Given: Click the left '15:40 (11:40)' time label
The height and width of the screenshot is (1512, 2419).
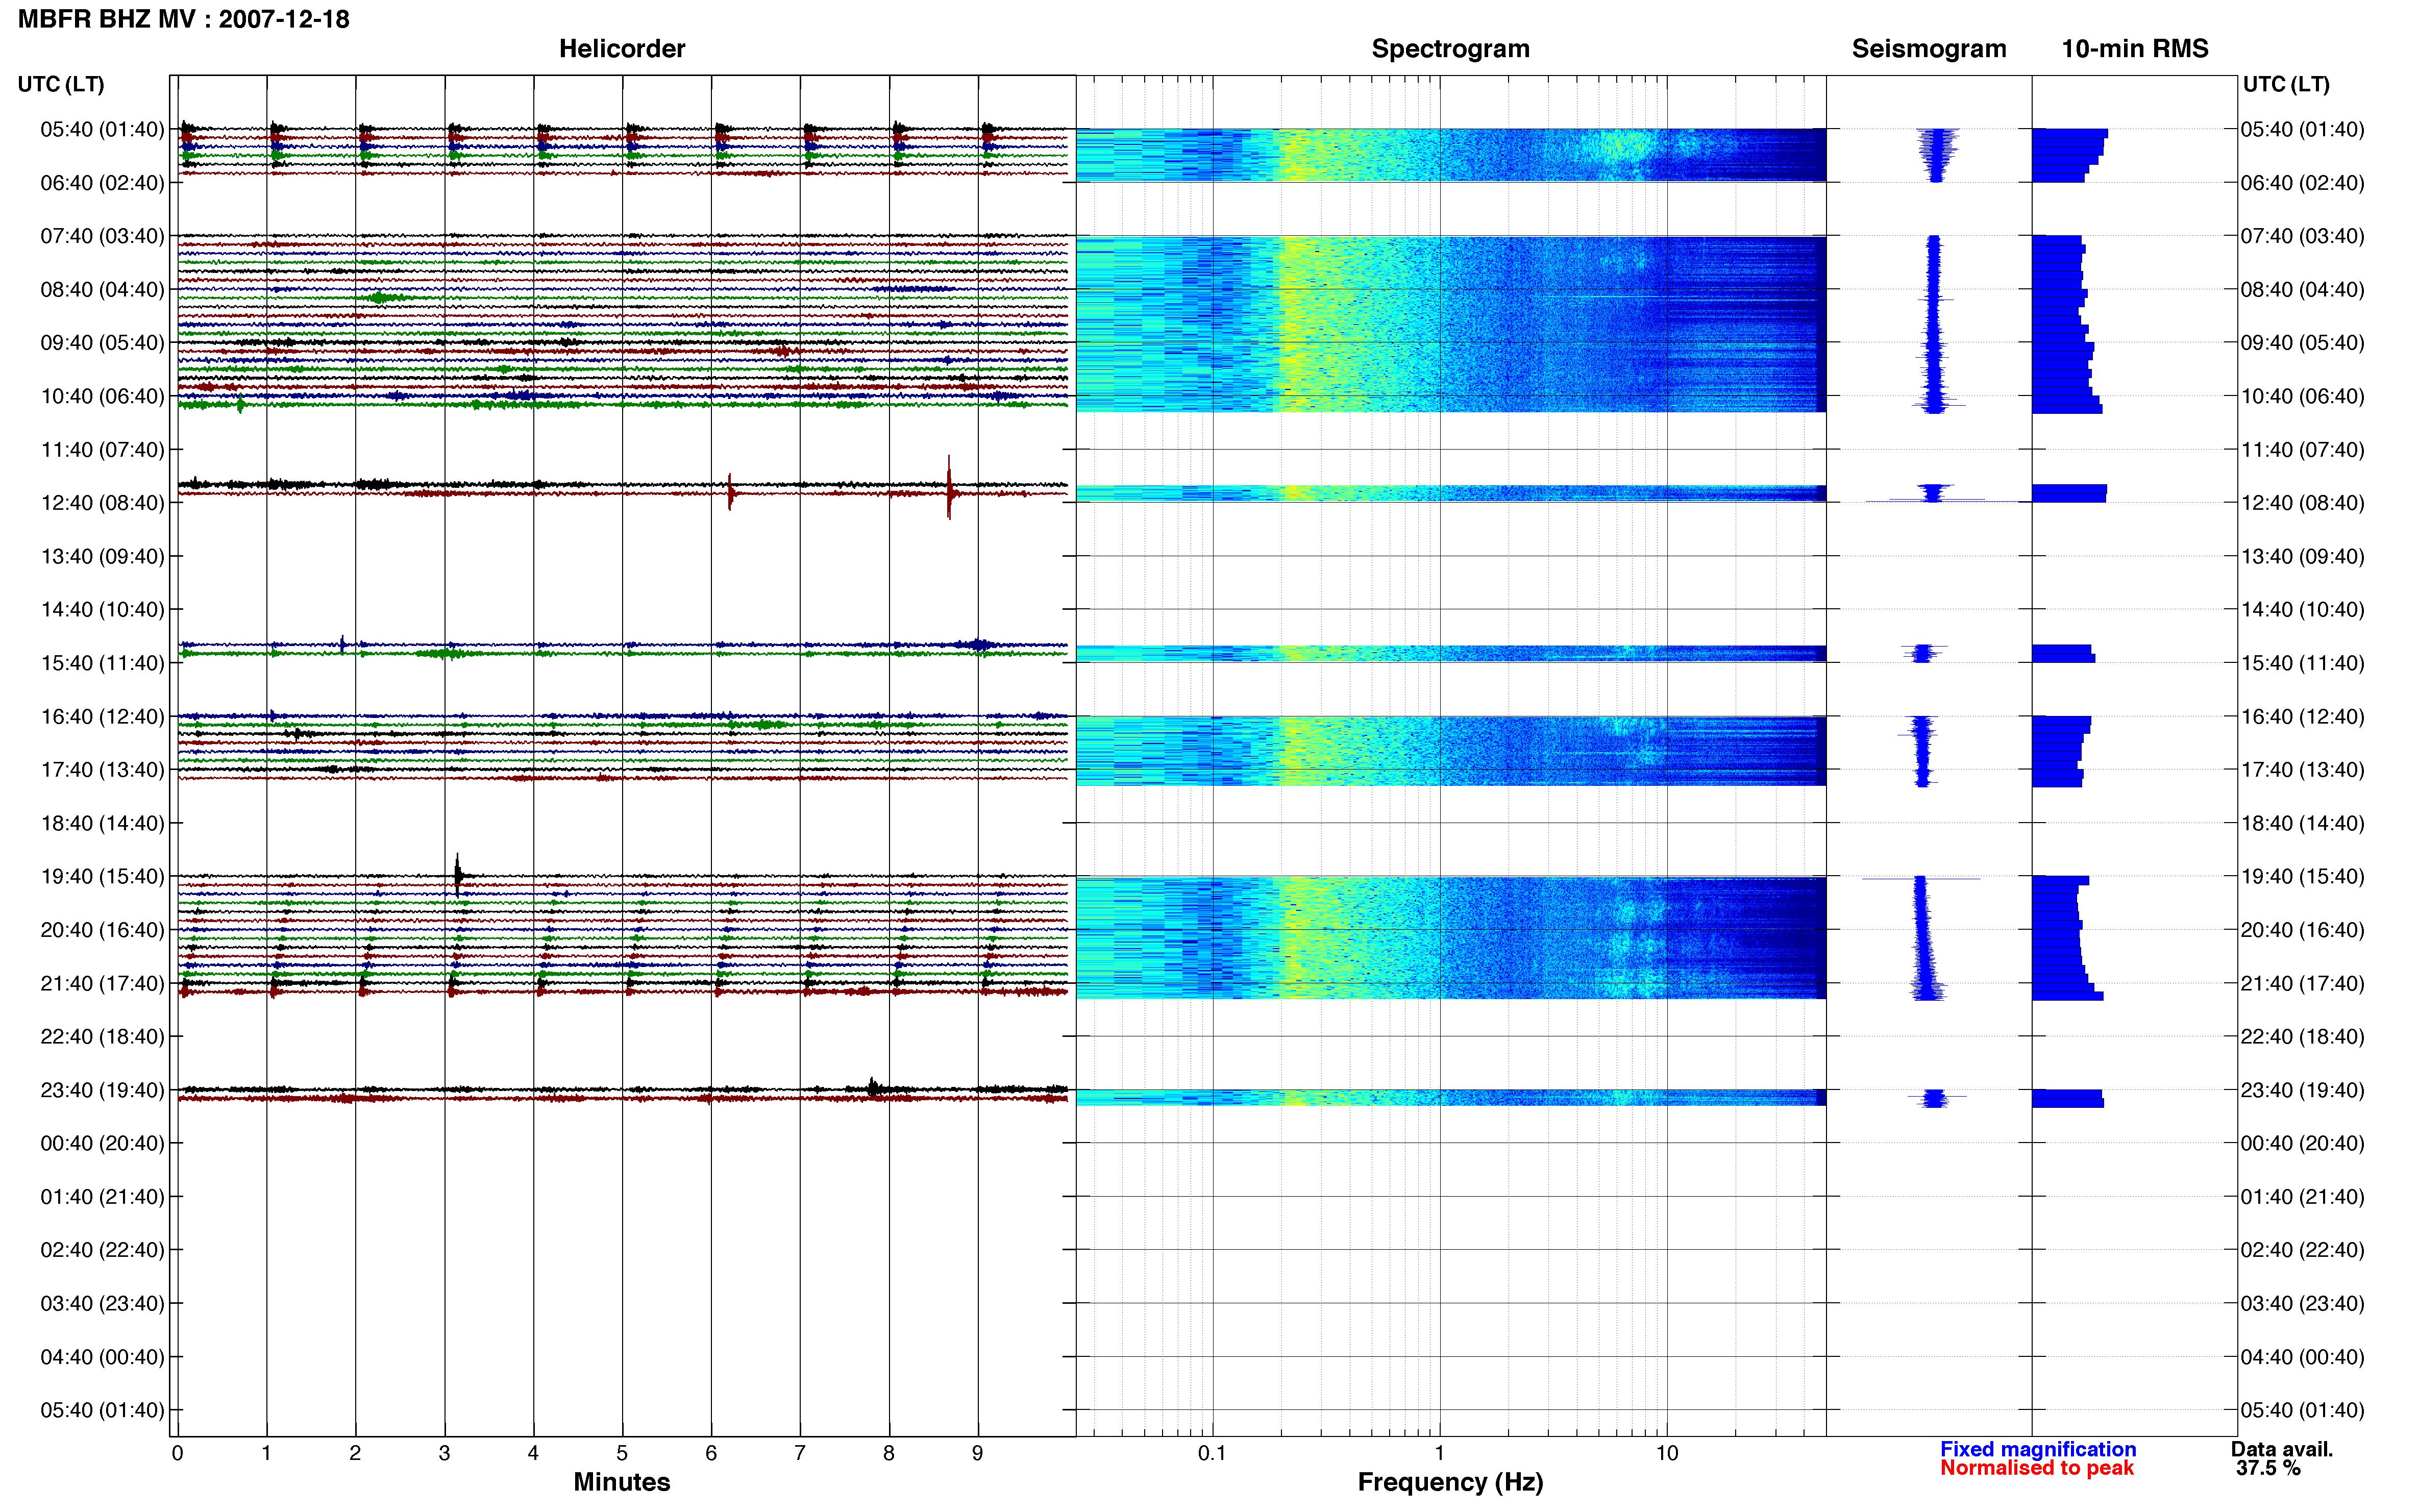Looking at the screenshot, I should (102, 663).
